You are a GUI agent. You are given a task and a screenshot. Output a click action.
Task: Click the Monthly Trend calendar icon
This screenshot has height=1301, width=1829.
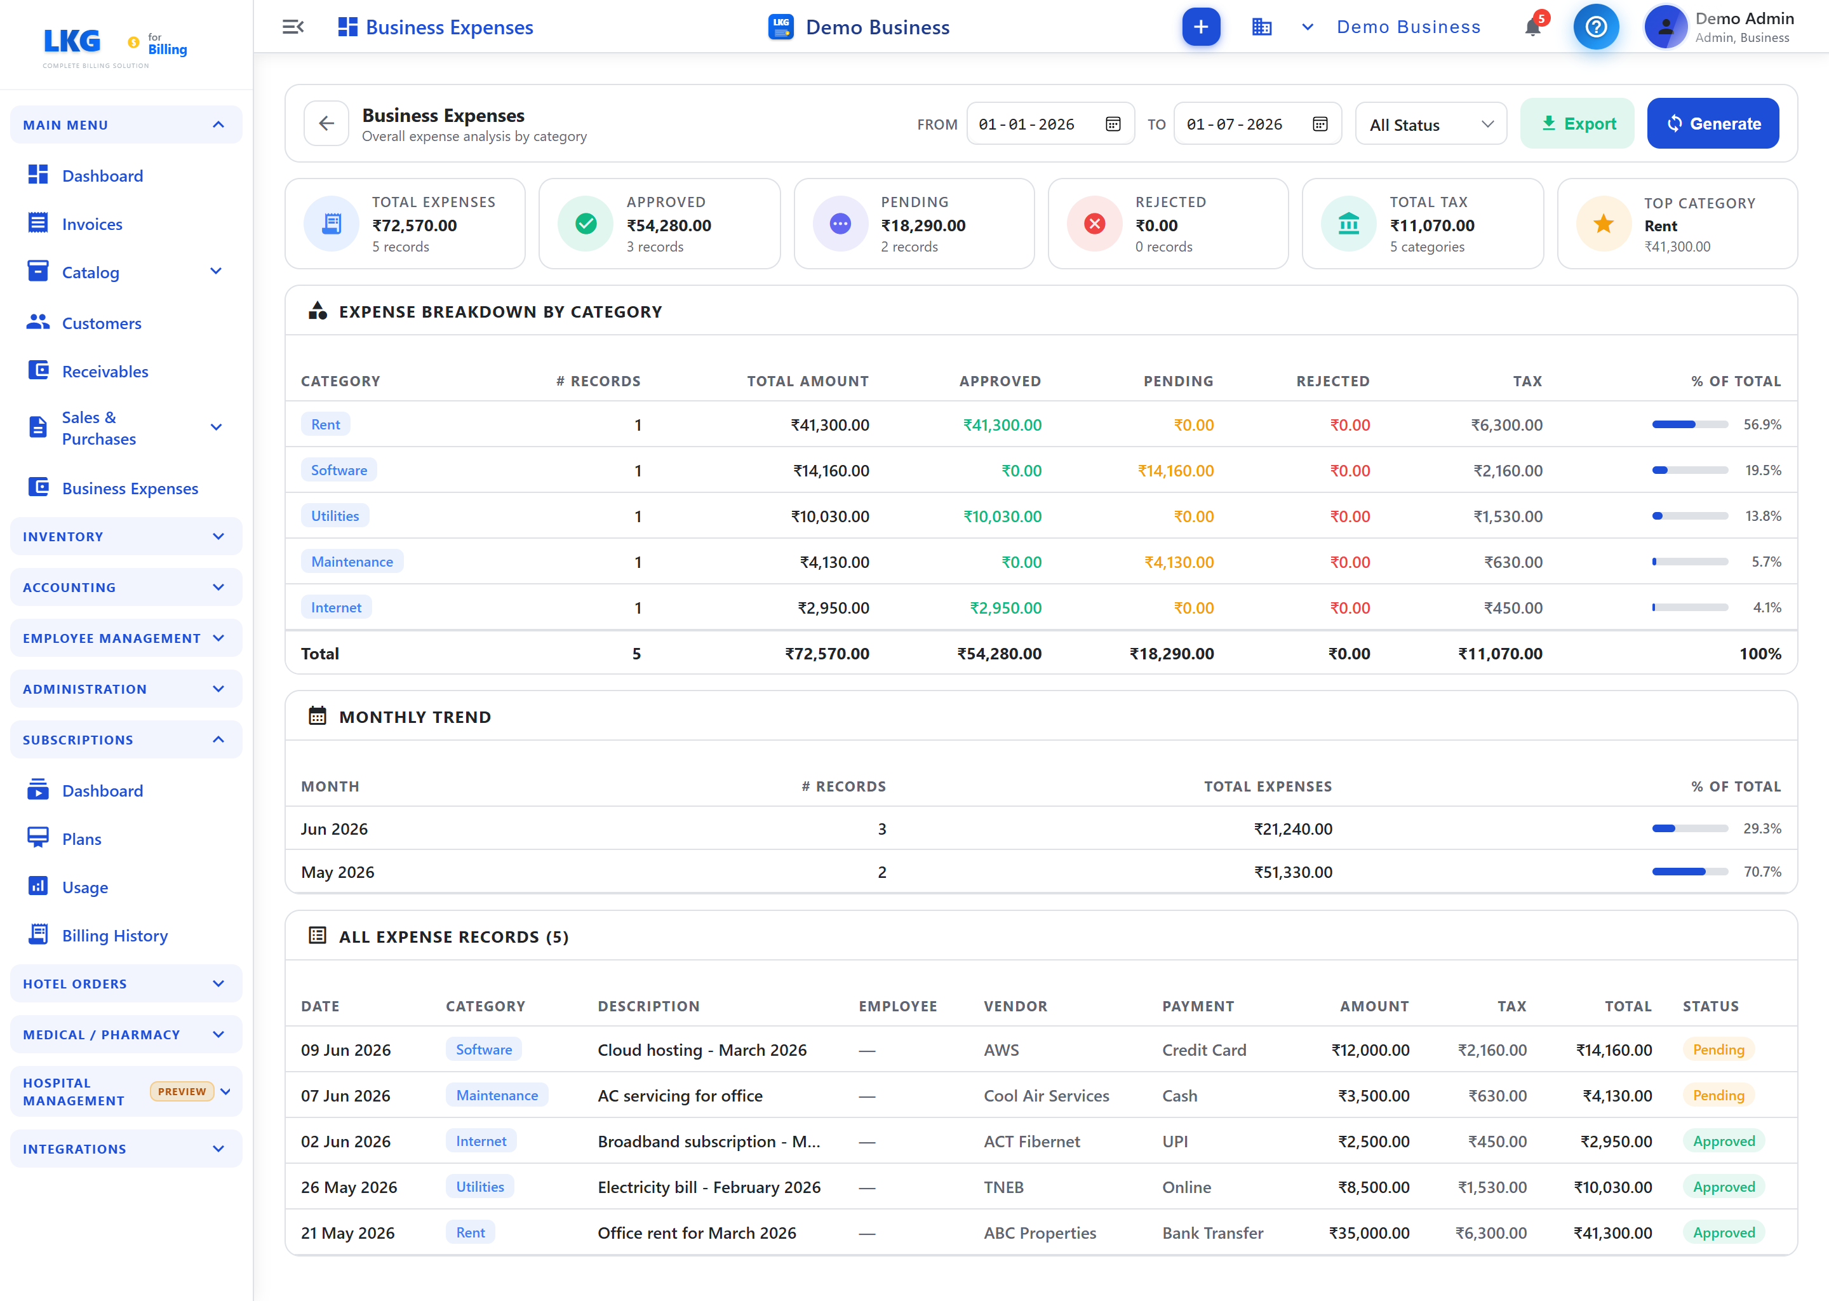click(x=317, y=716)
